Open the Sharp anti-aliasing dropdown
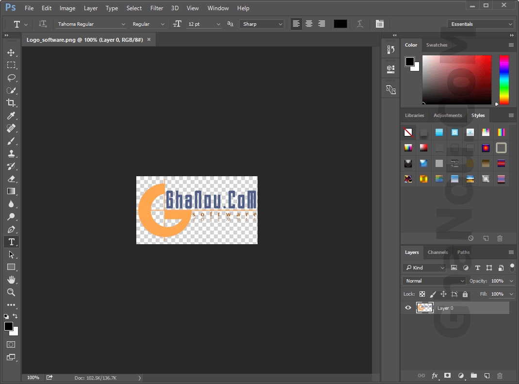The image size is (519, 384). [x=261, y=24]
